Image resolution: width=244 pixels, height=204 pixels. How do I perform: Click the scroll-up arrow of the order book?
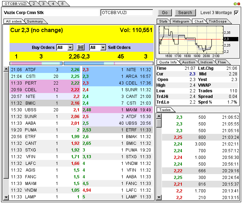click(x=6, y=69)
